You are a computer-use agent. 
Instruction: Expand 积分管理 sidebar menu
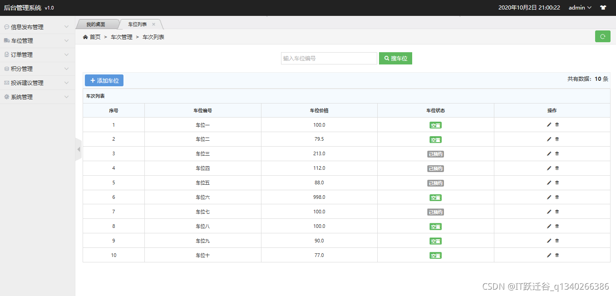tap(37, 69)
